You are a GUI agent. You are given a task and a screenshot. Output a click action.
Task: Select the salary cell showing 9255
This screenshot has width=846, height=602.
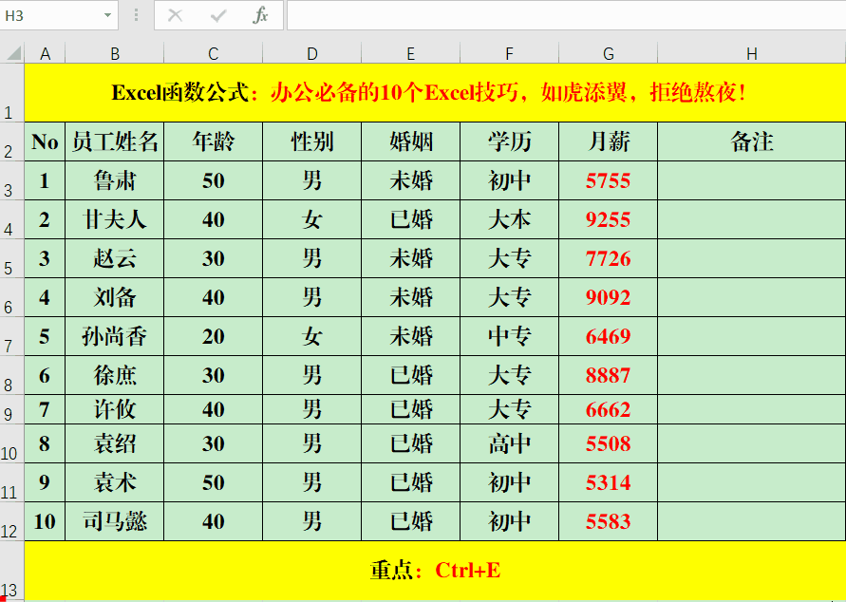click(x=608, y=219)
